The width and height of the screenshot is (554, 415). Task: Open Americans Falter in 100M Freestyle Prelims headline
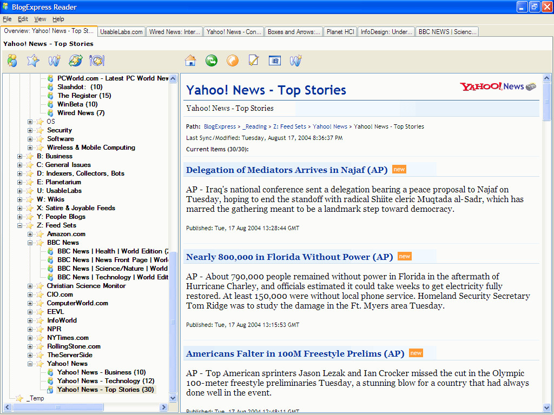click(295, 353)
